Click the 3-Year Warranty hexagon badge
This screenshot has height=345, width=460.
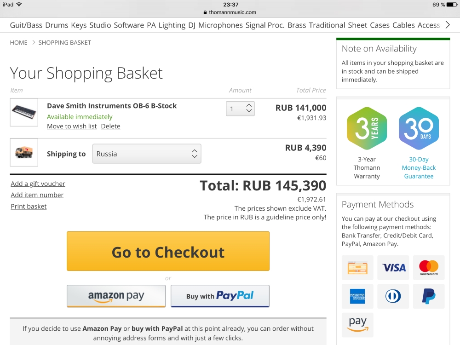(367, 129)
